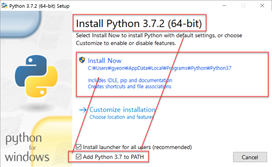272x167 pixels.
Task: Toggle Install launcher for all users checkbox
Action: click(x=78, y=147)
